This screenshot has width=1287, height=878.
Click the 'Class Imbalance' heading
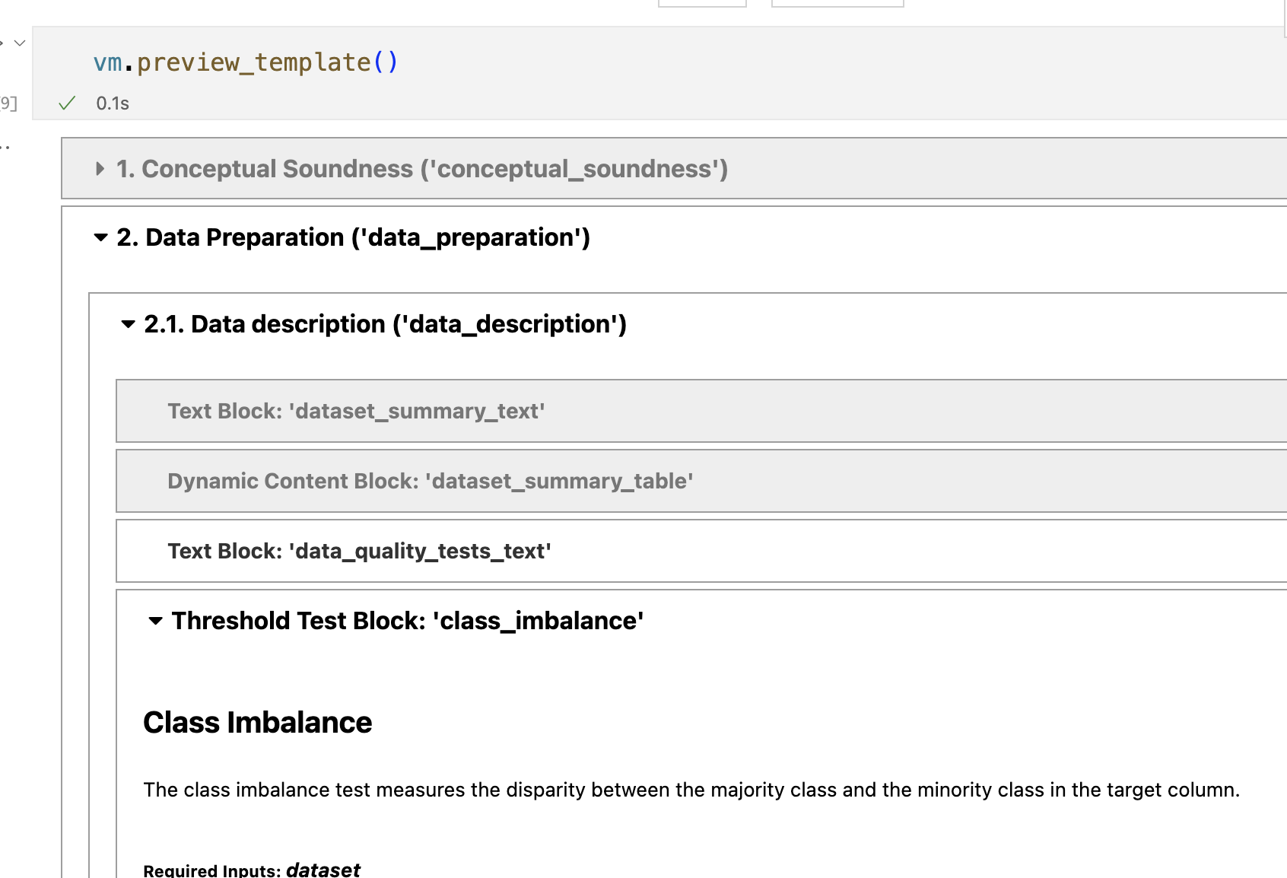point(257,723)
